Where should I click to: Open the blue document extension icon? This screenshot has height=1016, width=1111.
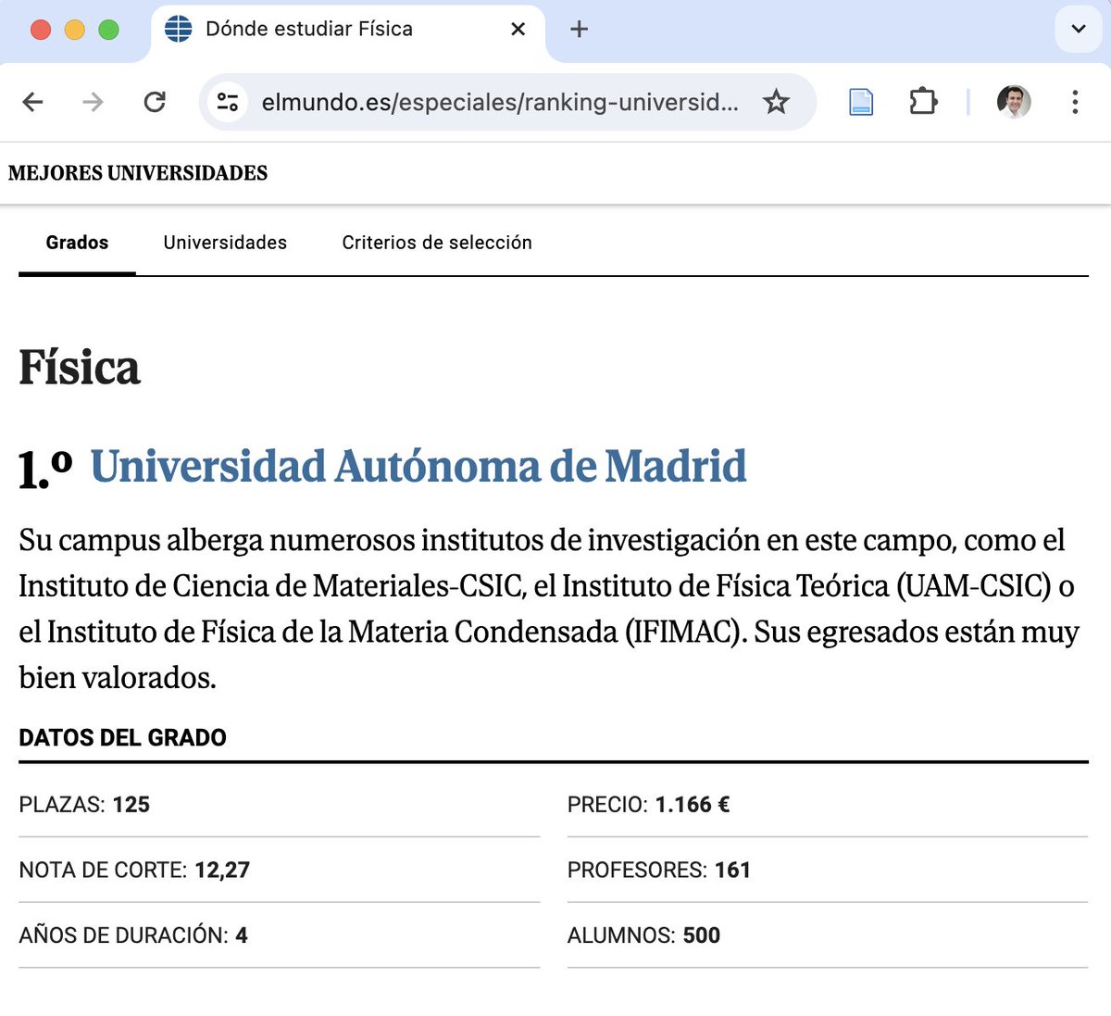[x=861, y=102]
